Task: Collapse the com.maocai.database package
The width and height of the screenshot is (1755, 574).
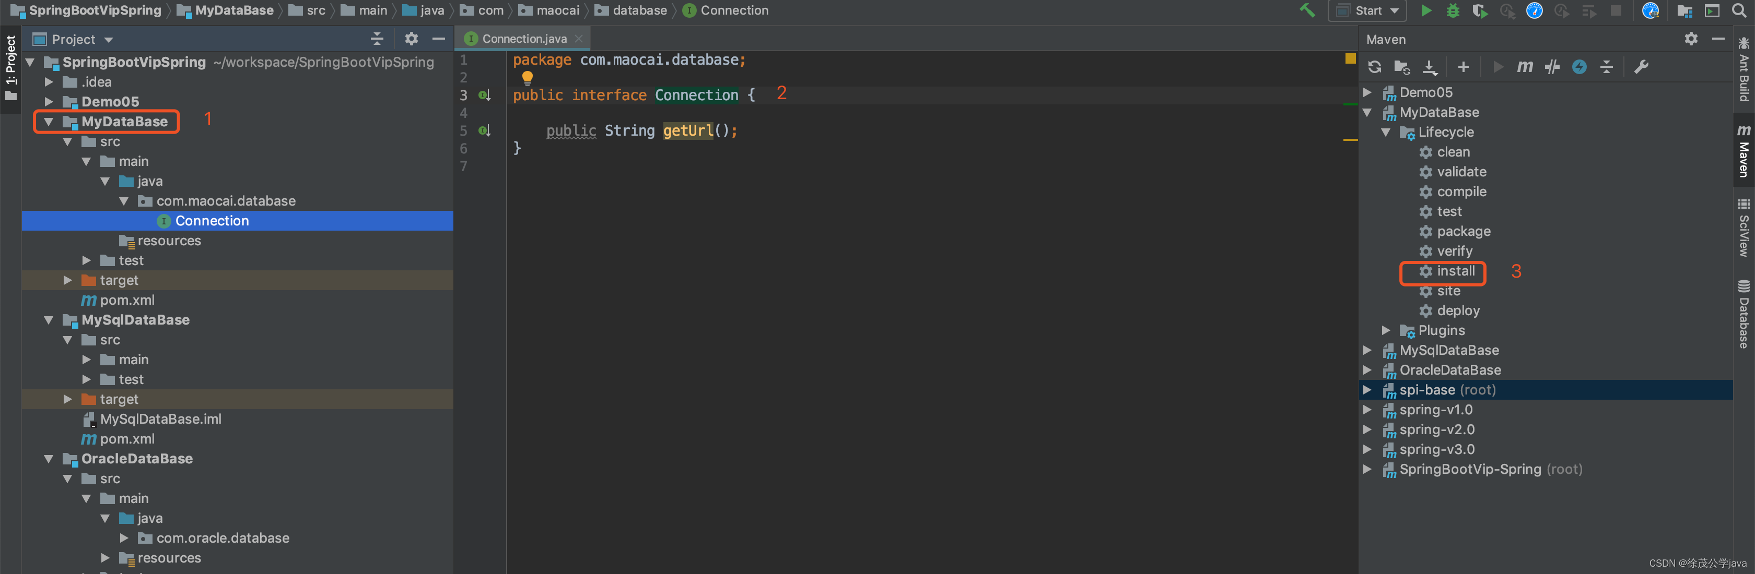Action: 123,201
